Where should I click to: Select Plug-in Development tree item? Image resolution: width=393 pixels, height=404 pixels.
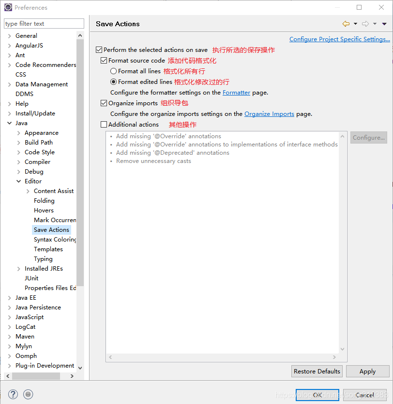point(45,366)
